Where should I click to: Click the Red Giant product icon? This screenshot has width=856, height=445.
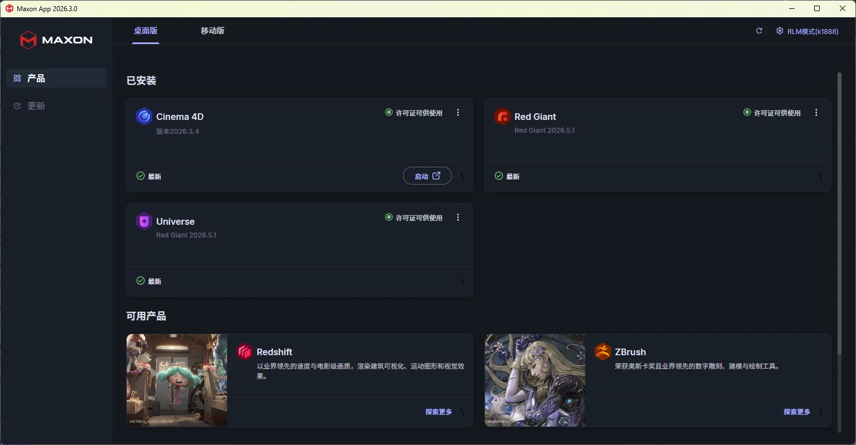click(x=502, y=117)
